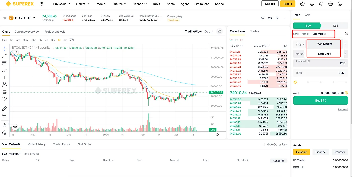Toggle magnet mode on chart
352x177 pixels.
pyautogui.click(x=4, y=125)
